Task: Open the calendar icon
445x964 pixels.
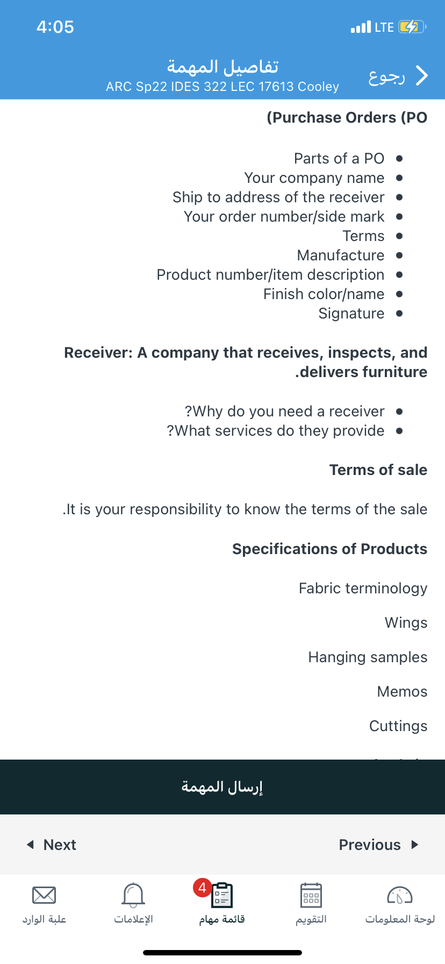Action: tap(311, 896)
